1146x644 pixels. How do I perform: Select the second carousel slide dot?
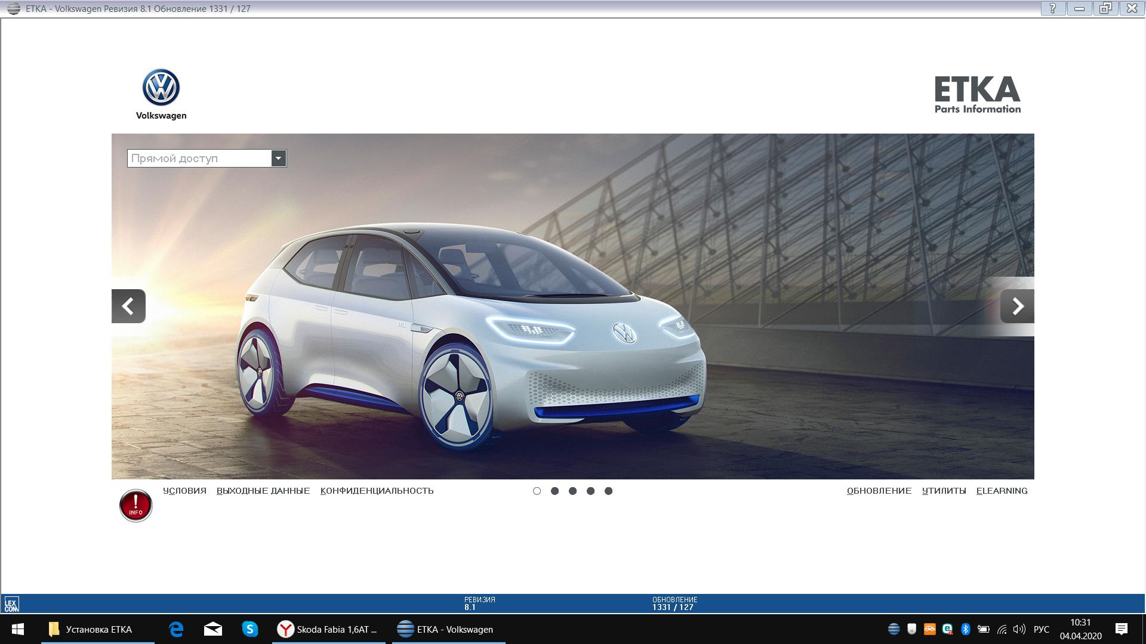(554, 491)
